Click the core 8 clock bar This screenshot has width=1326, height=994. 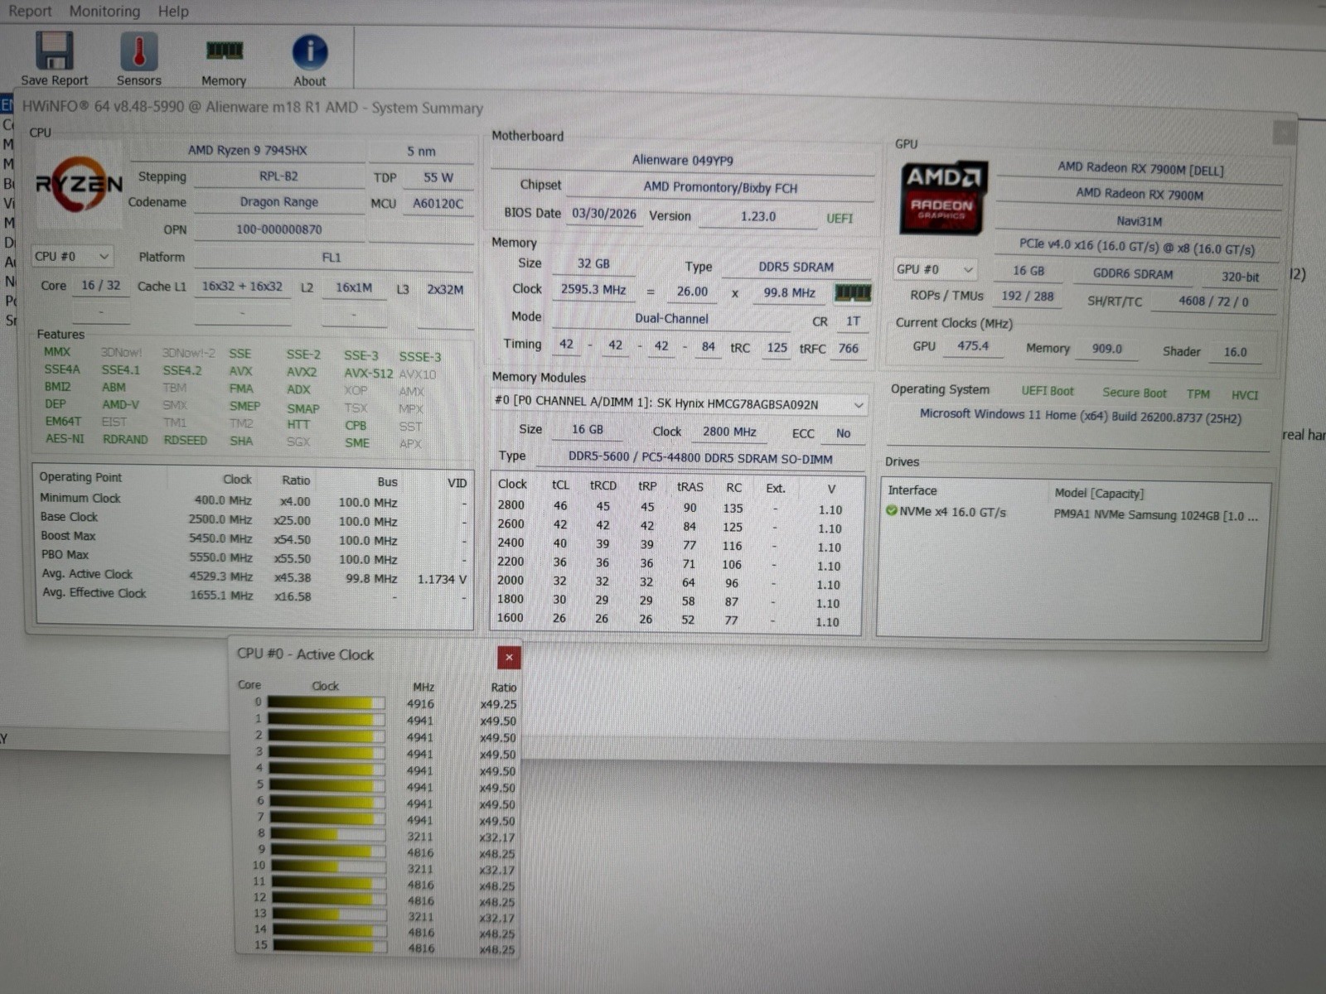328,835
